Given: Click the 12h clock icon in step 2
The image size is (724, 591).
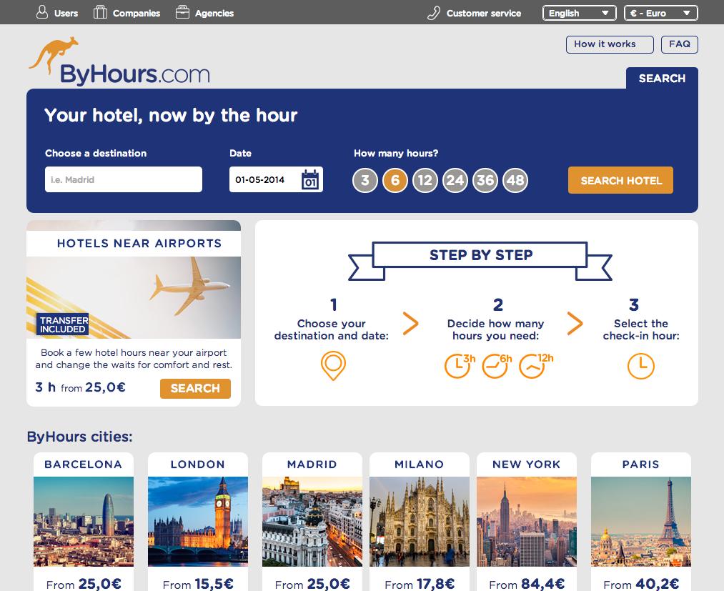Looking at the screenshot, I should (535, 366).
